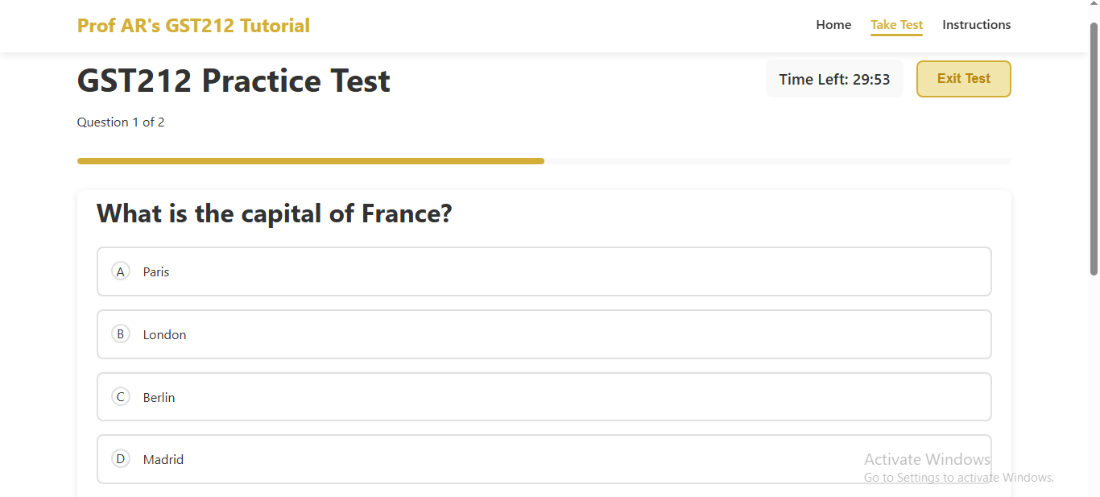Screen dimensions: 1100x497
Task: Click the Question 1 of 2 label
Action: point(121,122)
